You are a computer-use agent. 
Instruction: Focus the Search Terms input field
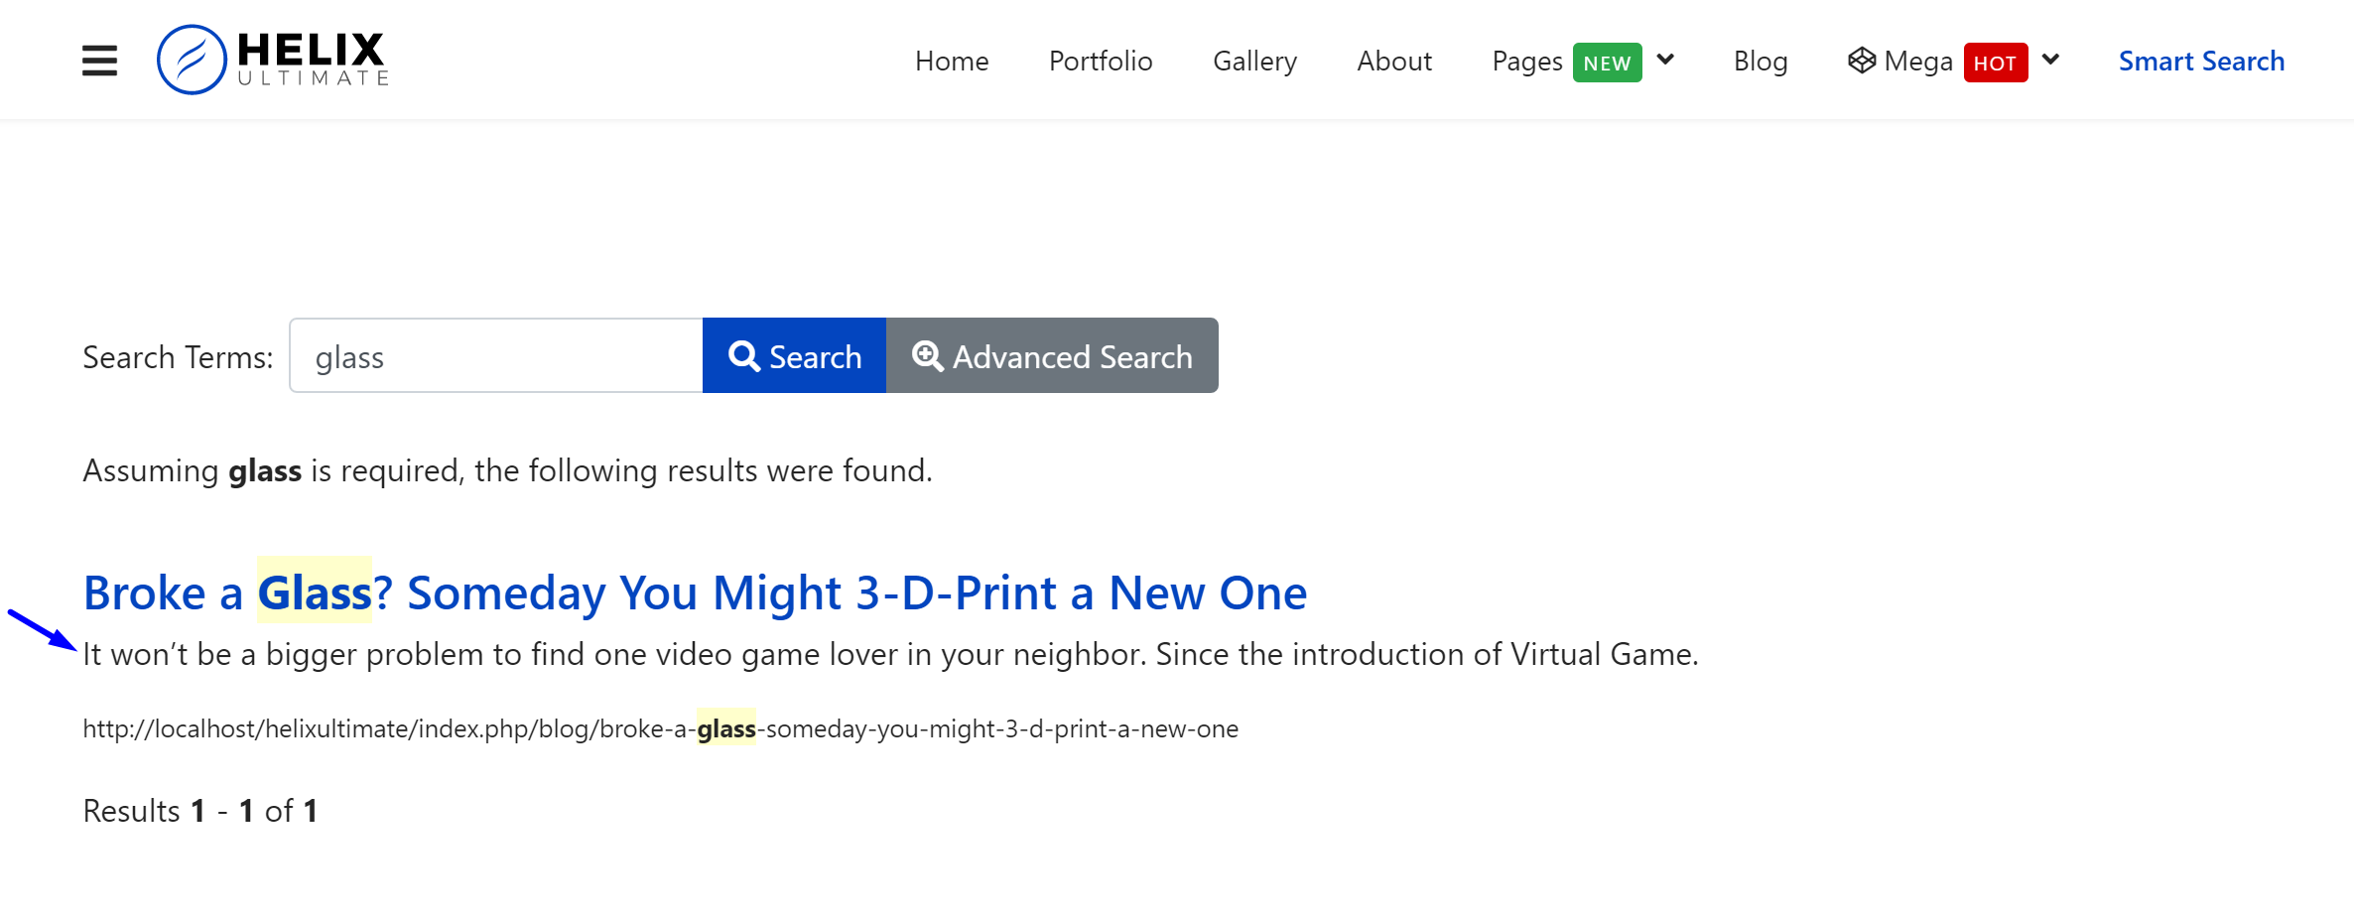coord(496,356)
